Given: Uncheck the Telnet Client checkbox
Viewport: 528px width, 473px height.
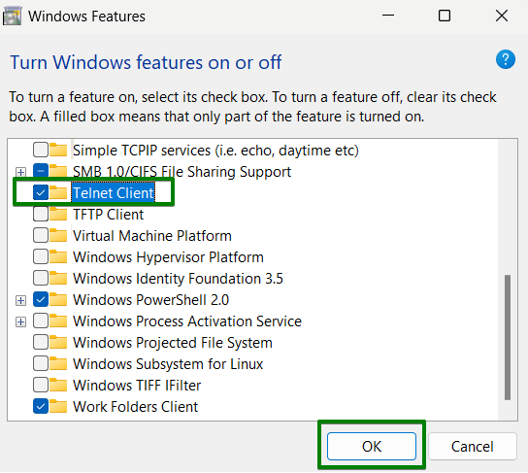Looking at the screenshot, I should tap(41, 192).
